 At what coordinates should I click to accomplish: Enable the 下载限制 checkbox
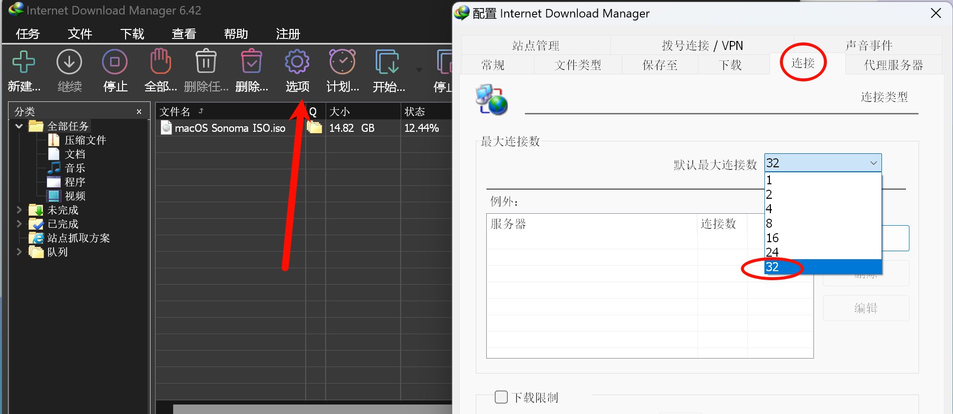point(501,397)
